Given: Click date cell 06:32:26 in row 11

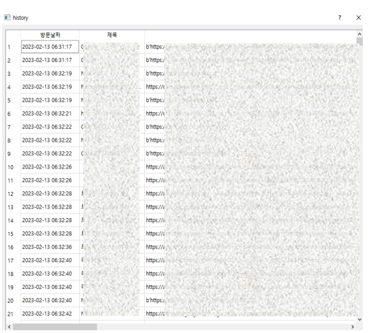Looking at the screenshot, I should 50,180.
